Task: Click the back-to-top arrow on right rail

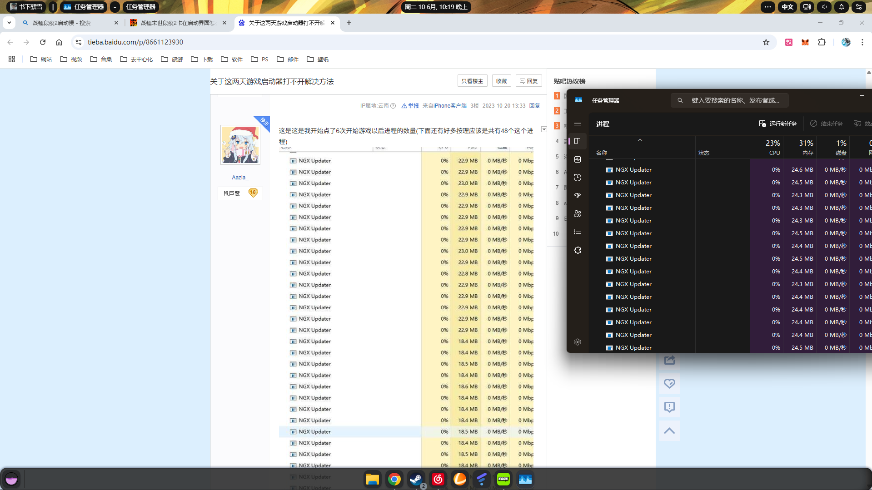Action: click(x=669, y=431)
